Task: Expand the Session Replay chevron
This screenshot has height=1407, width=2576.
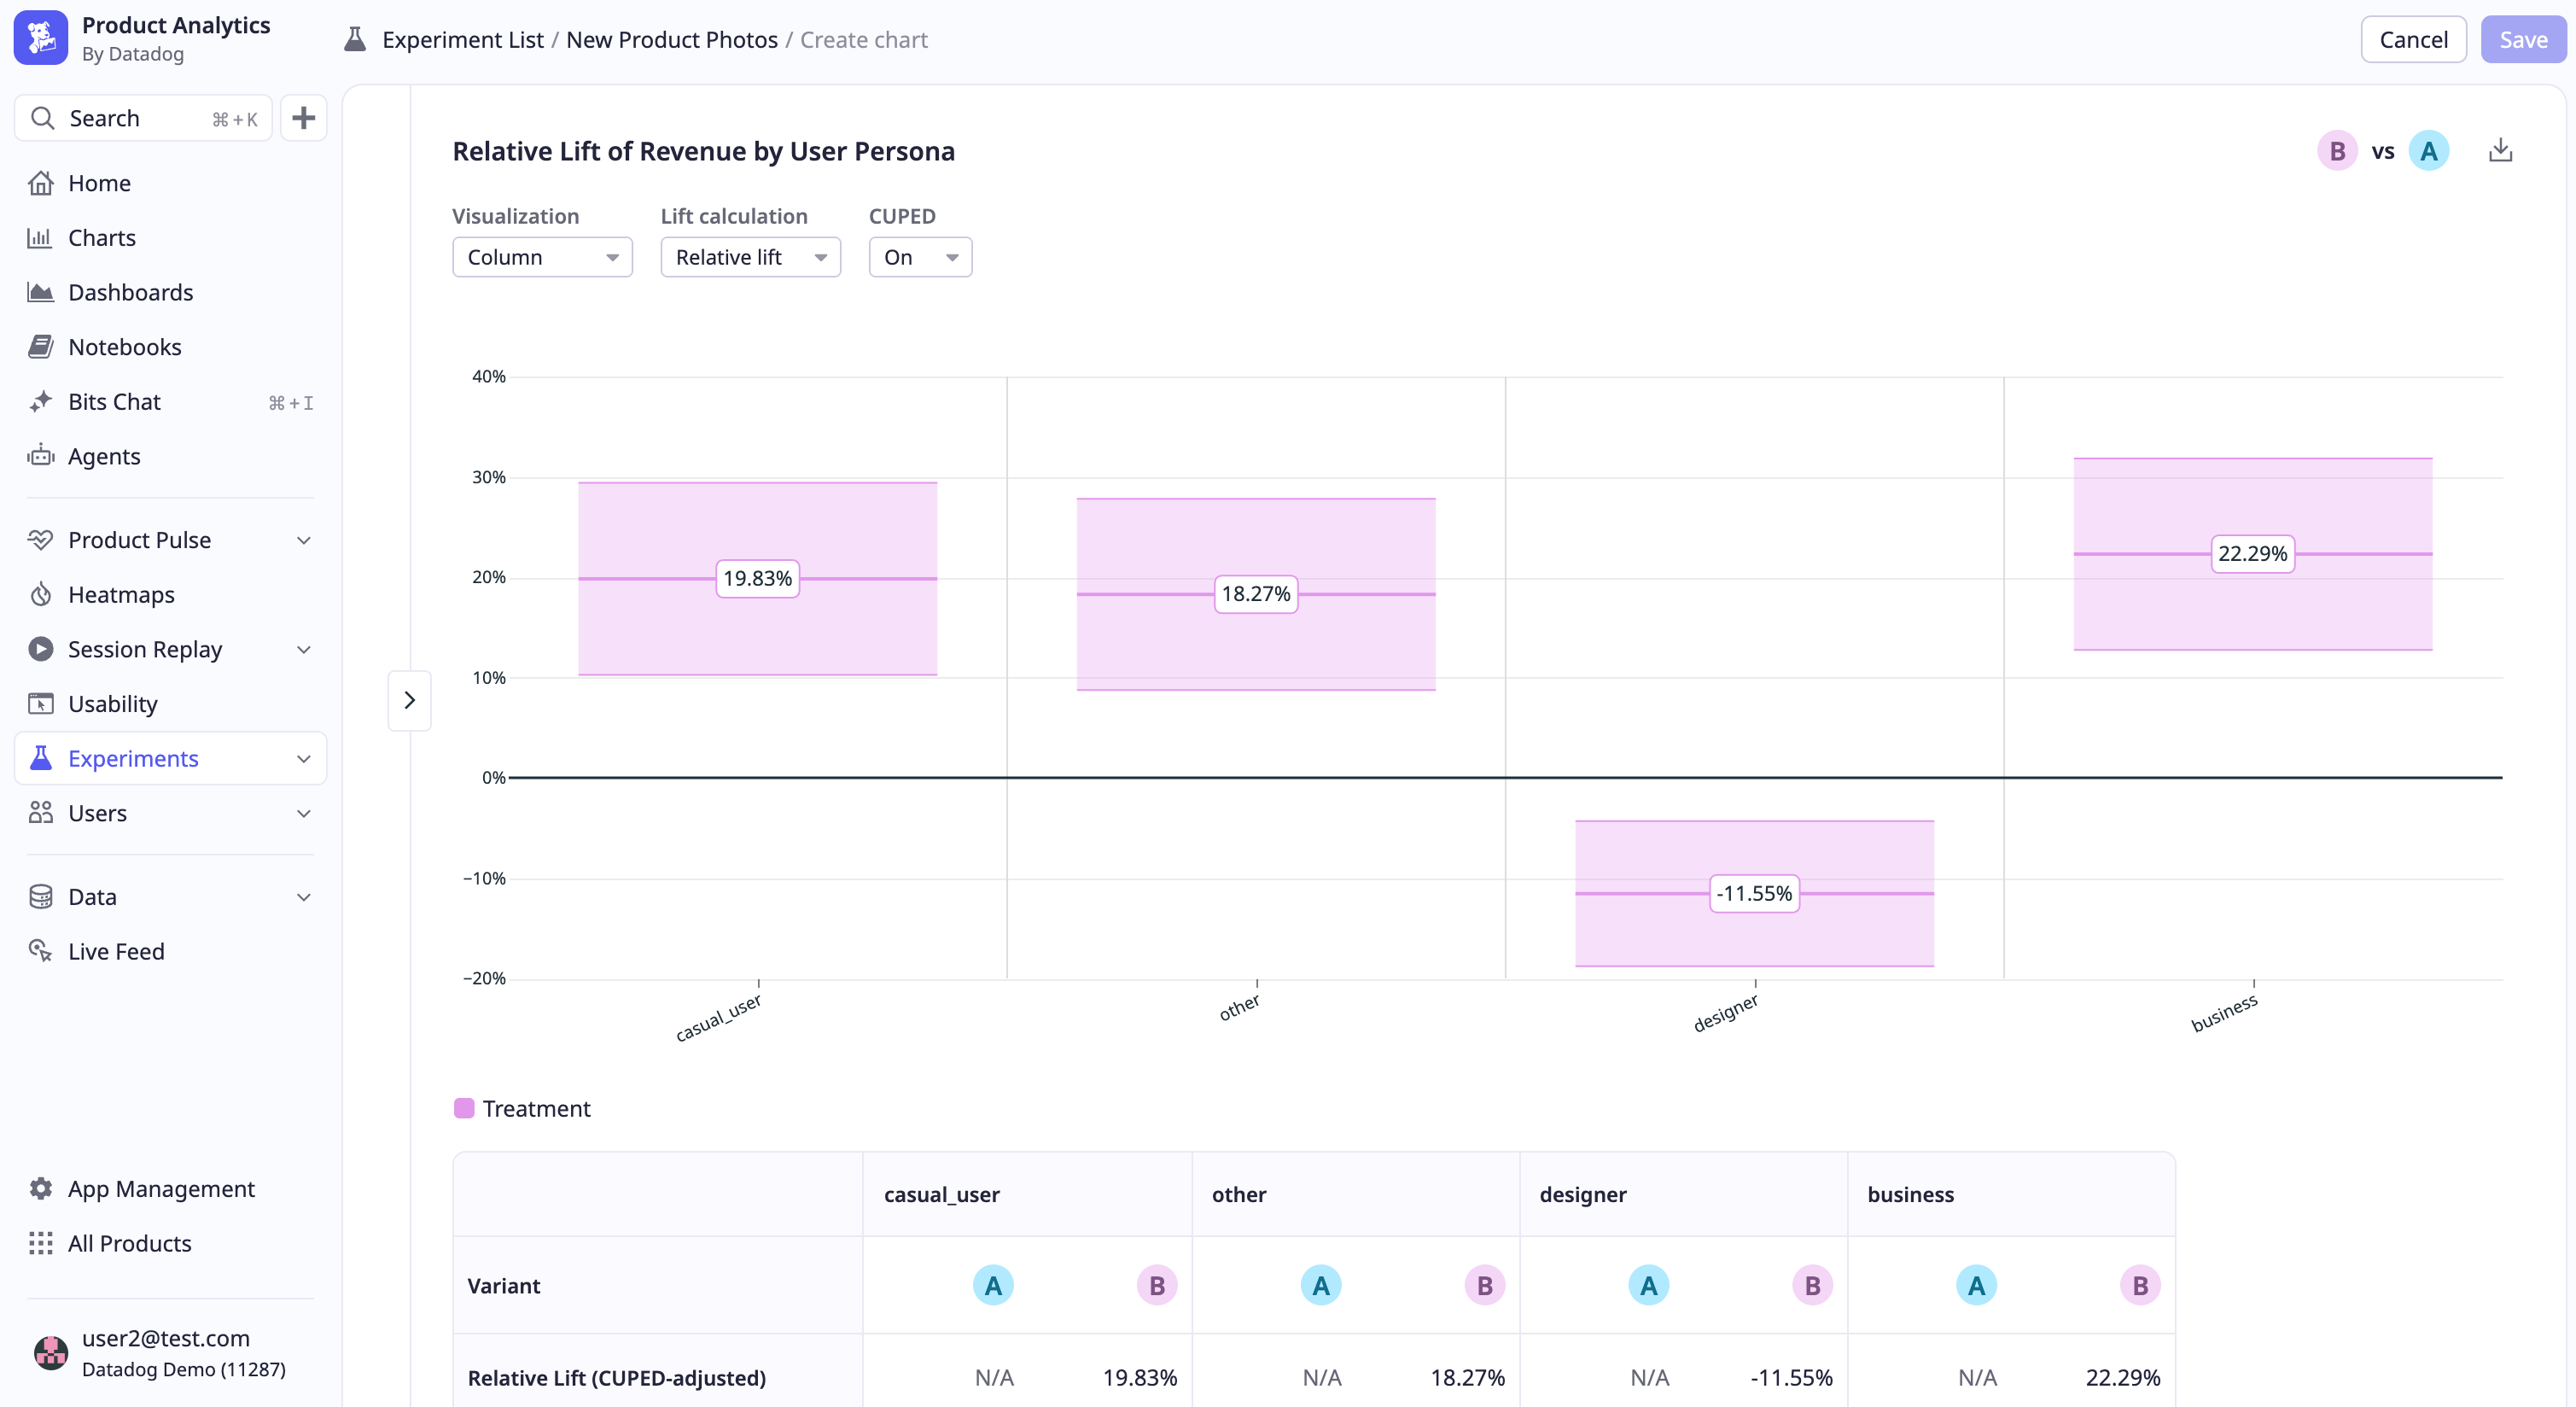Action: [304, 650]
